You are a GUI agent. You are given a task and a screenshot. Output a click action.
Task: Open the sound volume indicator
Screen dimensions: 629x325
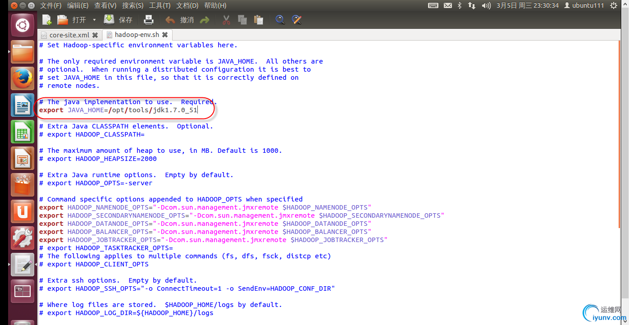click(486, 5)
